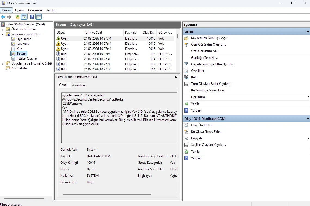This screenshot has width=310, height=206.
Task: Collapse the Windows Günlükleri tree node
Action: click(x=3, y=34)
